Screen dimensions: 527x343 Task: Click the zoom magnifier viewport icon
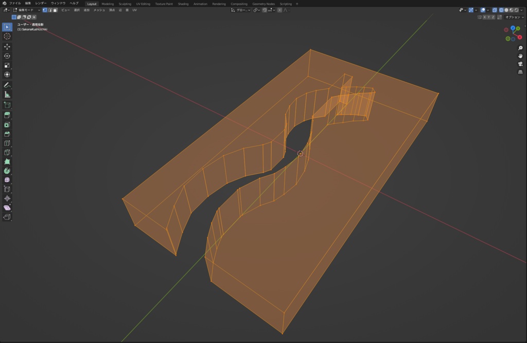(520, 48)
